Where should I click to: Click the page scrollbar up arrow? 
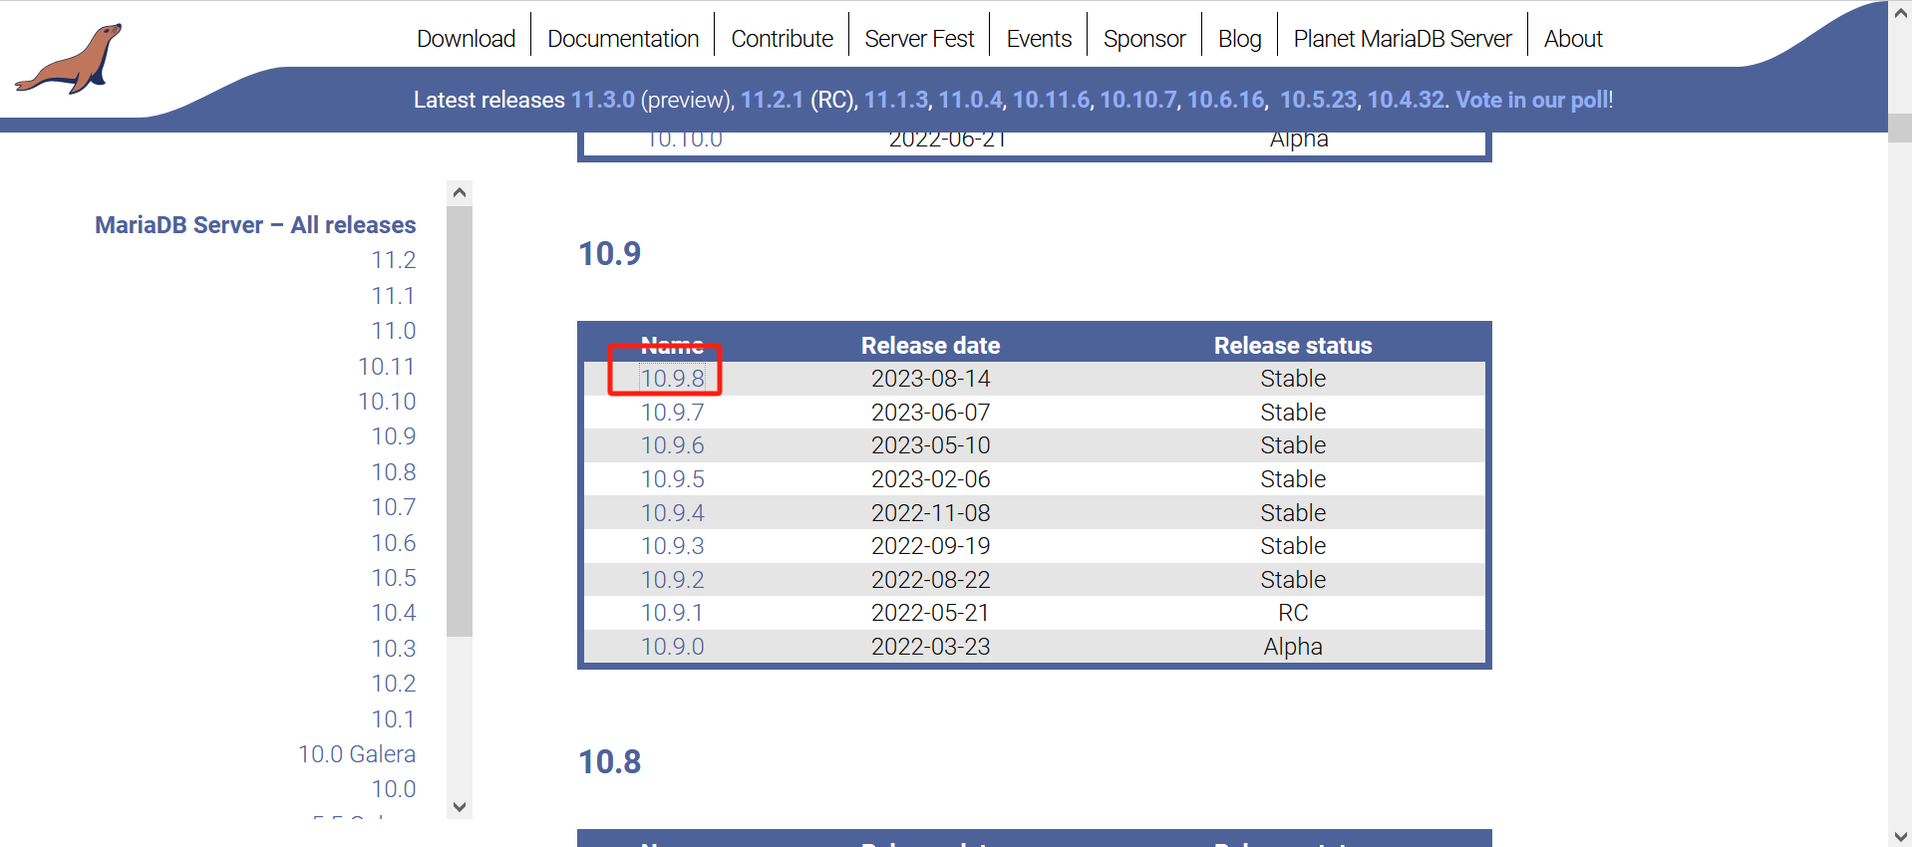click(x=1900, y=13)
